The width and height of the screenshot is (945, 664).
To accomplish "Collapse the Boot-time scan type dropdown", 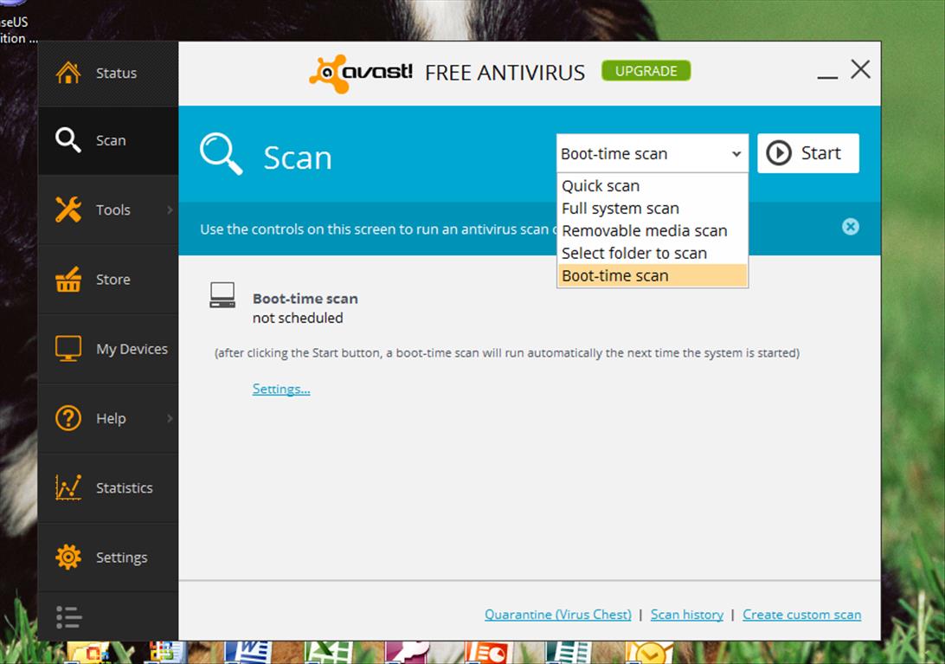I will (736, 154).
